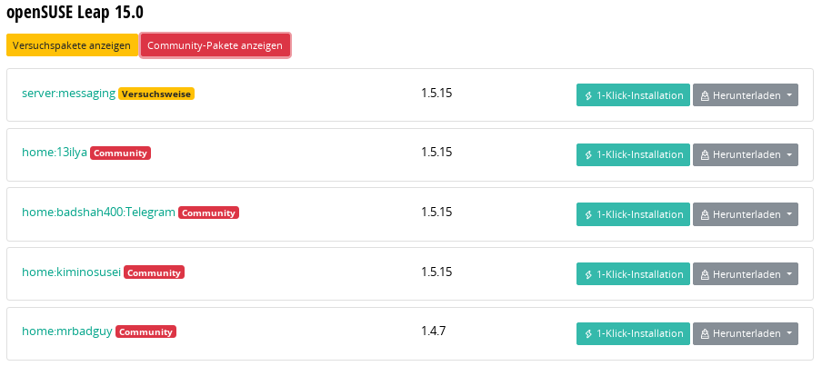Screen dimensions: 822x366
Task: Open the home:mrbadguy repository link
Action: click(x=67, y=331)
